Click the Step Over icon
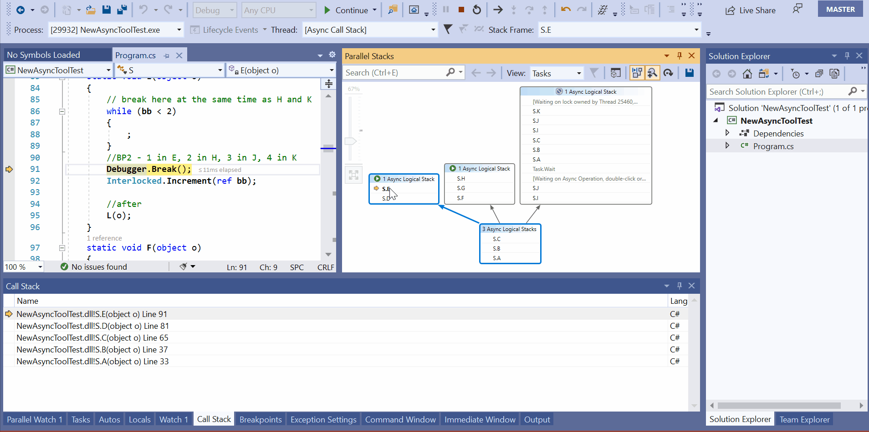 (x=529, y=10)
